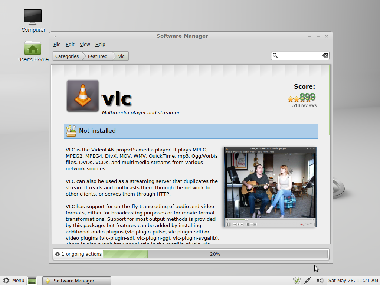Click the search magnifier icon
380x285 pixels.
pos(275,56)
